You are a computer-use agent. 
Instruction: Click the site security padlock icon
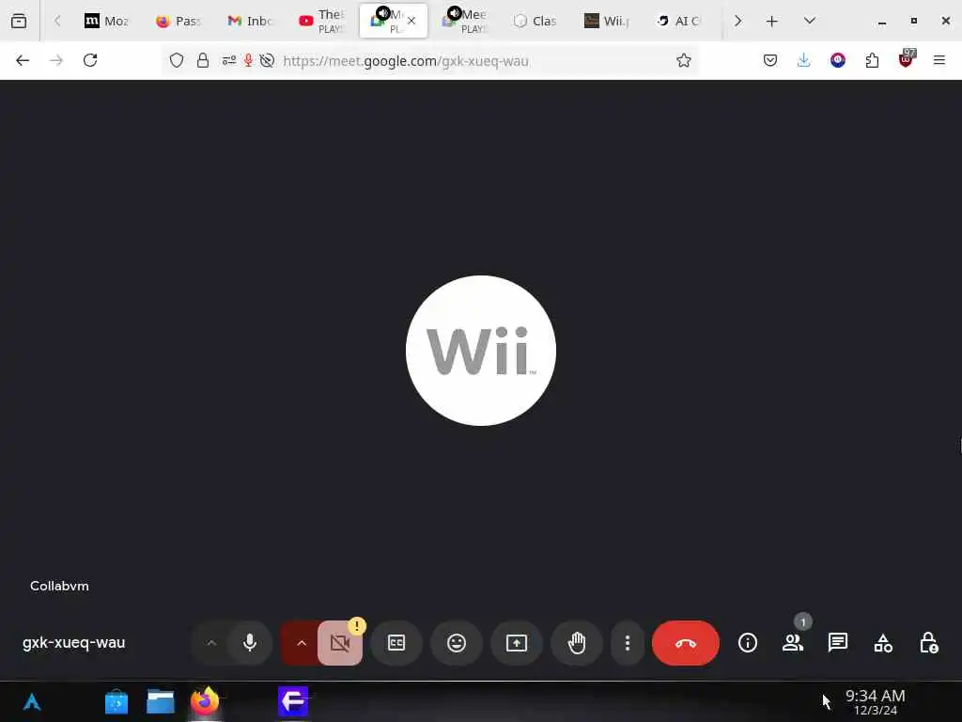203,60
